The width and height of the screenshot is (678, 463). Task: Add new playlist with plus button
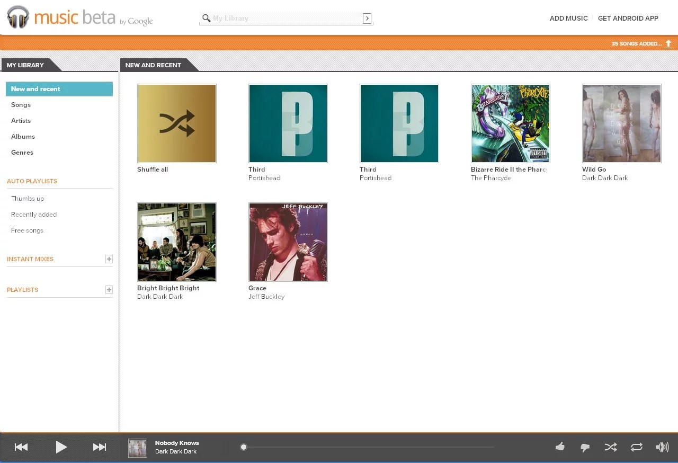109,290
